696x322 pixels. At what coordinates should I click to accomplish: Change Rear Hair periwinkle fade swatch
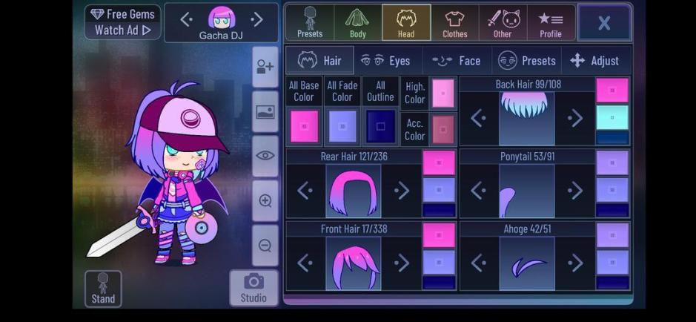tap(439, 190)
